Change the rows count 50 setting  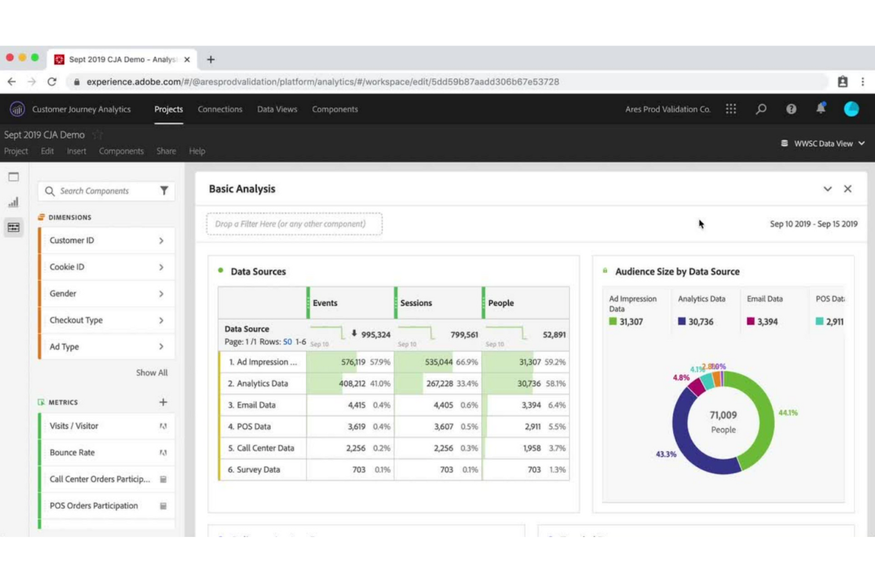pos(287,342)
